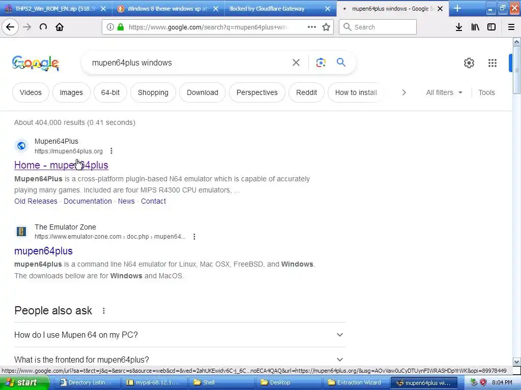Click the scrollbar down arrow

click(516, 362)
